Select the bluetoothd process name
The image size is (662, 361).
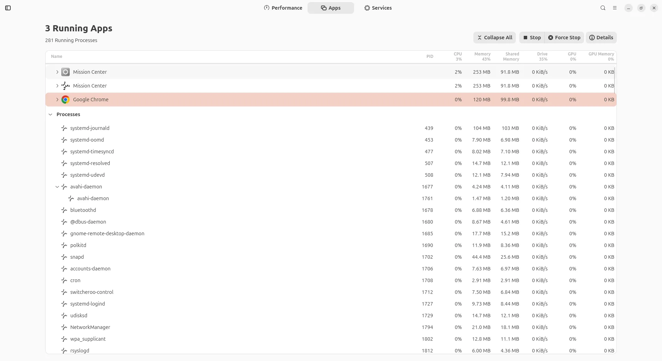pyautogui.click(x=83, y=210)
